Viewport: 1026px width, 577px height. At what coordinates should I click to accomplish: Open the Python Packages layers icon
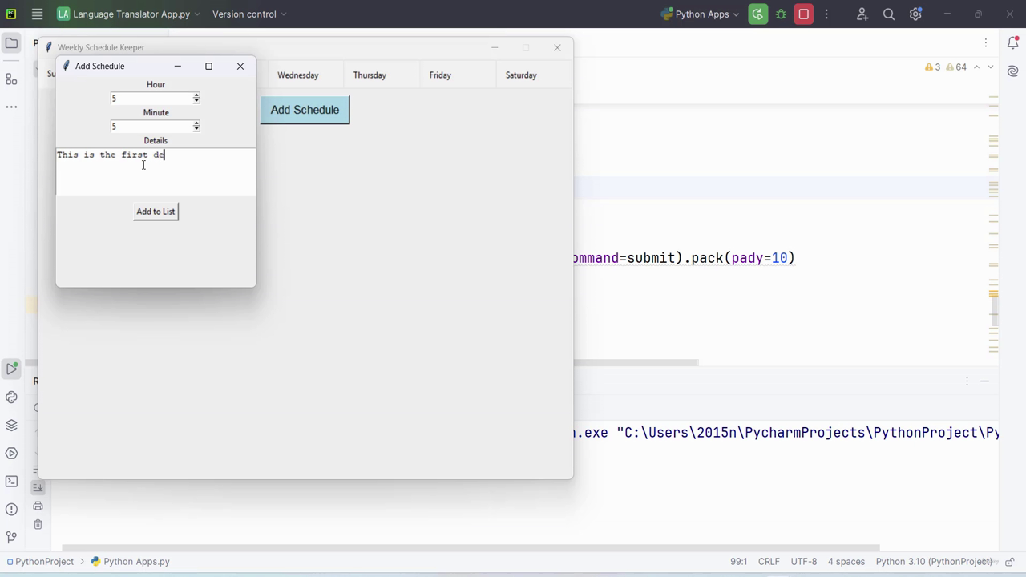11,426
